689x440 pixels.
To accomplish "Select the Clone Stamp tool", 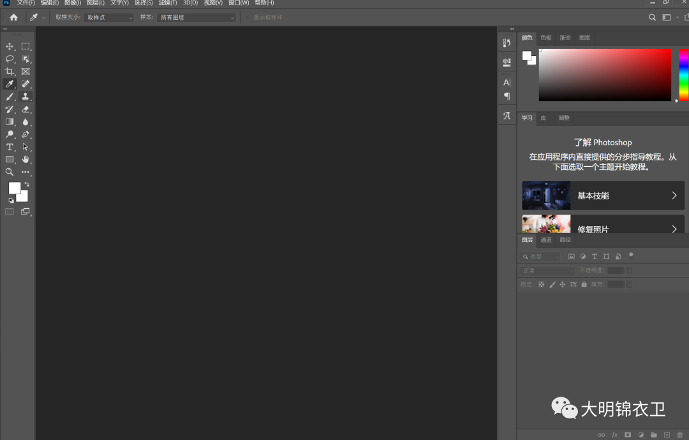I will 26,97.
